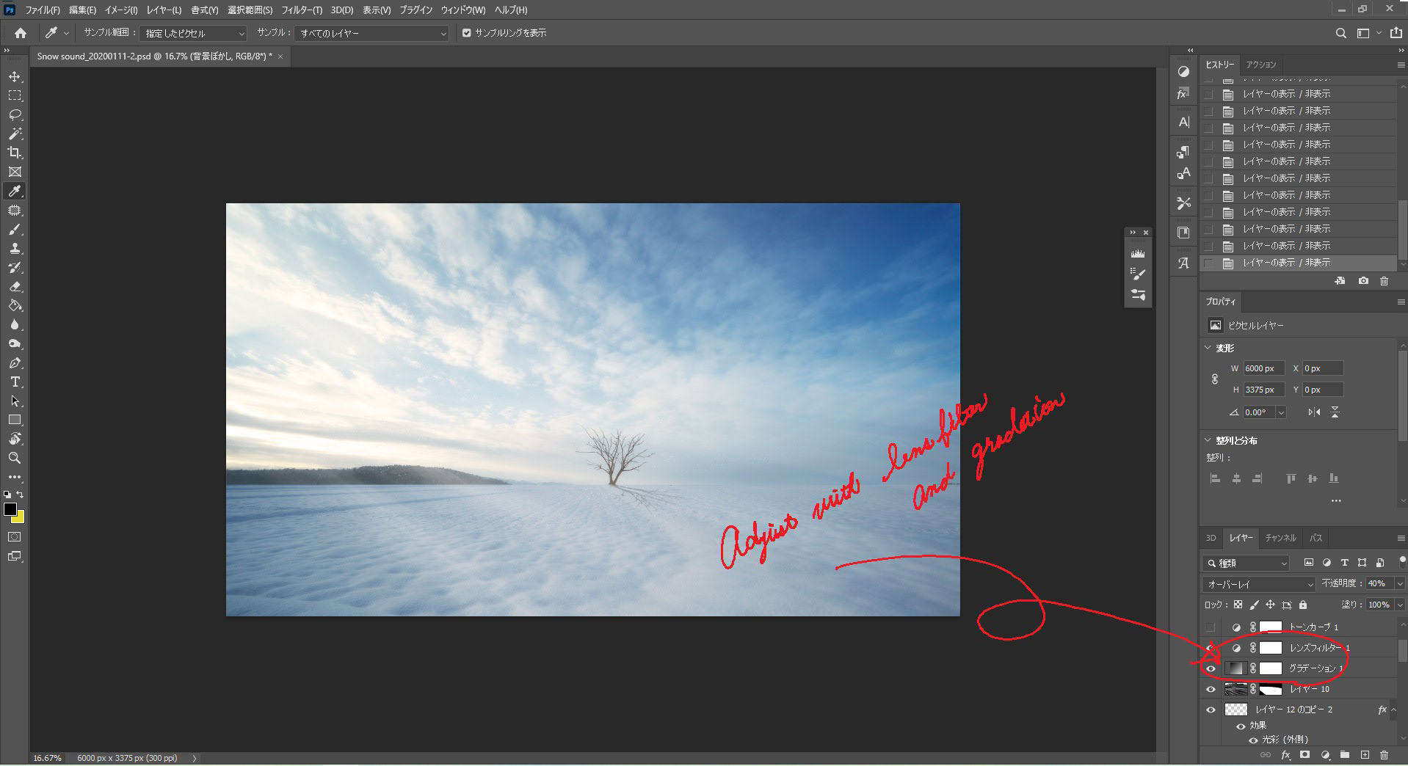The height and width of the screenshot is (766, 1408).
Task: Select the Path Selection tool
Action: click(15, 401)
